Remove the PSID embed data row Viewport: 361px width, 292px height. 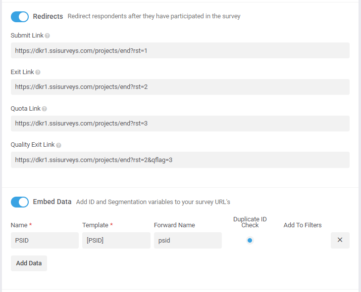(340, 240)
